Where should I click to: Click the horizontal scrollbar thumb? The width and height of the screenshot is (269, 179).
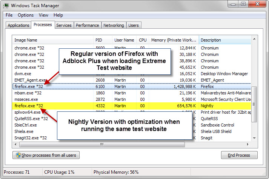[x=102, y=144]
